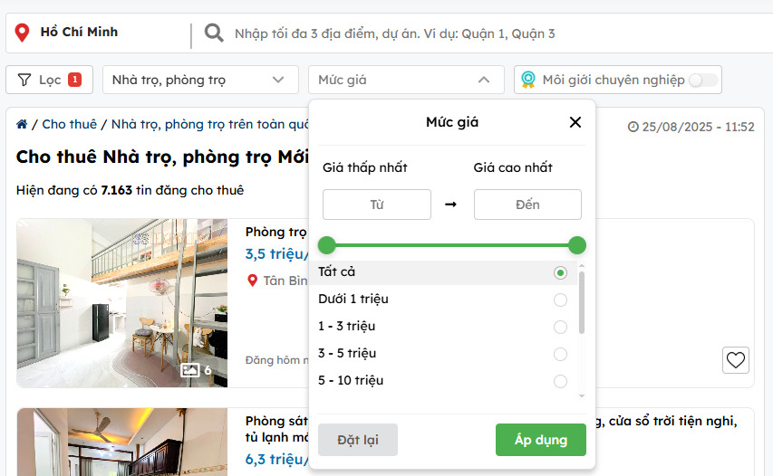The image size is (773, 476).
Task: Save listing with the heart icon
Action: pos(736,360)
